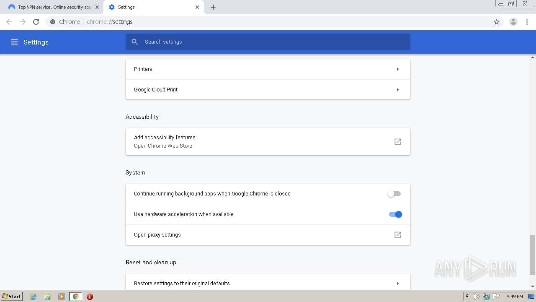Click the Chrome taskbar button
The width and height of the screenshot is (536, 302).
pos(75,297)
